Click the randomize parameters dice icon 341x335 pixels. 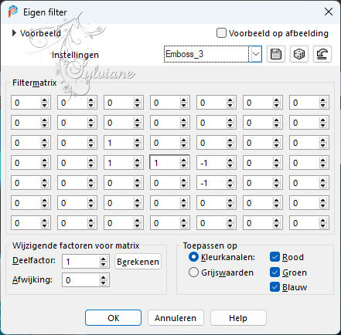pyautogui.click(x=299, y=54)
